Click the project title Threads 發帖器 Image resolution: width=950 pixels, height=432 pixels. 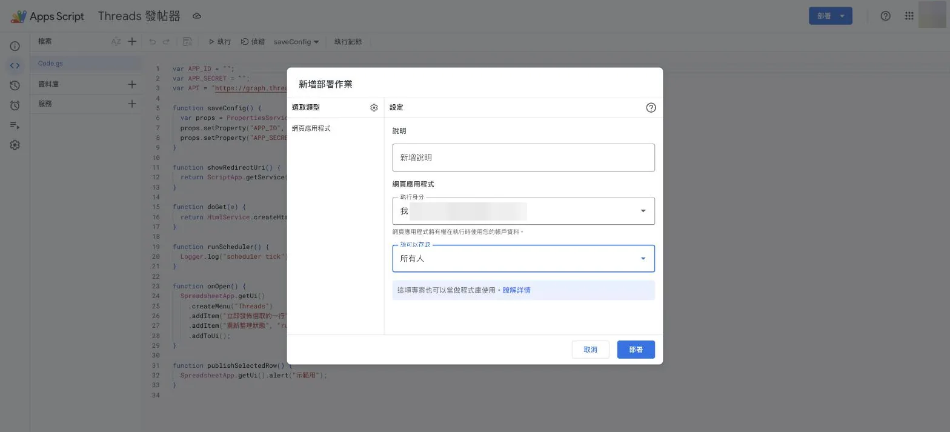[139, 16]
